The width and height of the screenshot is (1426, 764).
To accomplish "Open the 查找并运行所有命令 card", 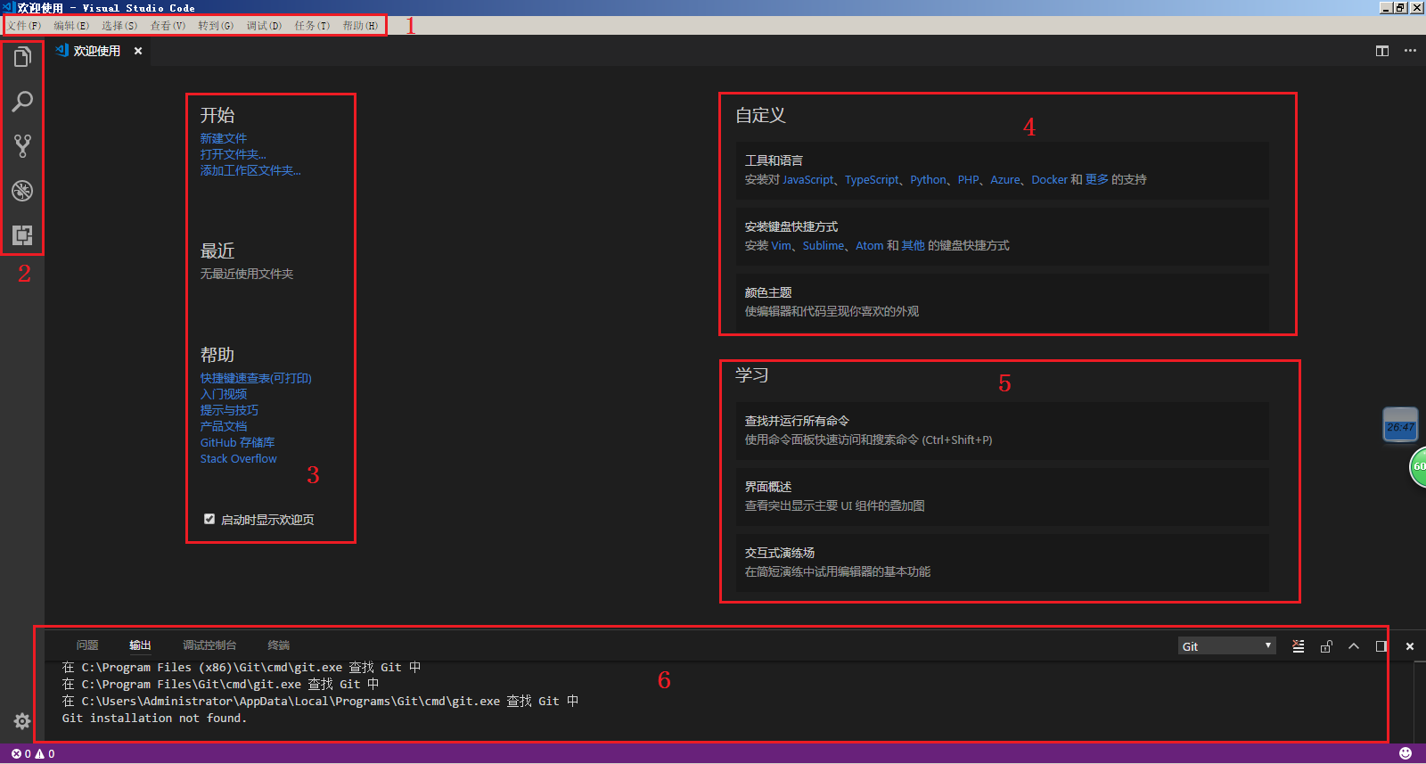I will [x=1002, y=431].
